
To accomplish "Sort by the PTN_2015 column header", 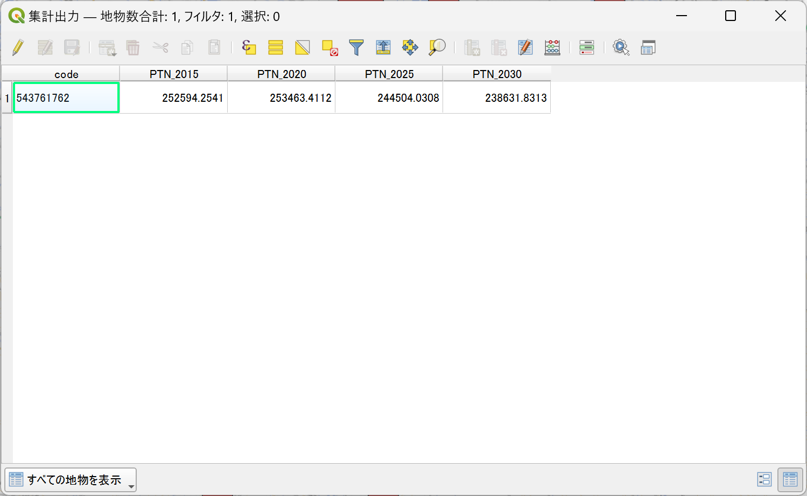I will (173, 74).
